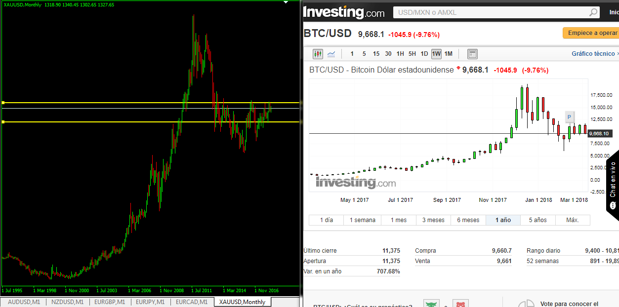Viewport: 619px width, 307px height.
Task: Select the 1H interval
Action: [x=400, y=54]
